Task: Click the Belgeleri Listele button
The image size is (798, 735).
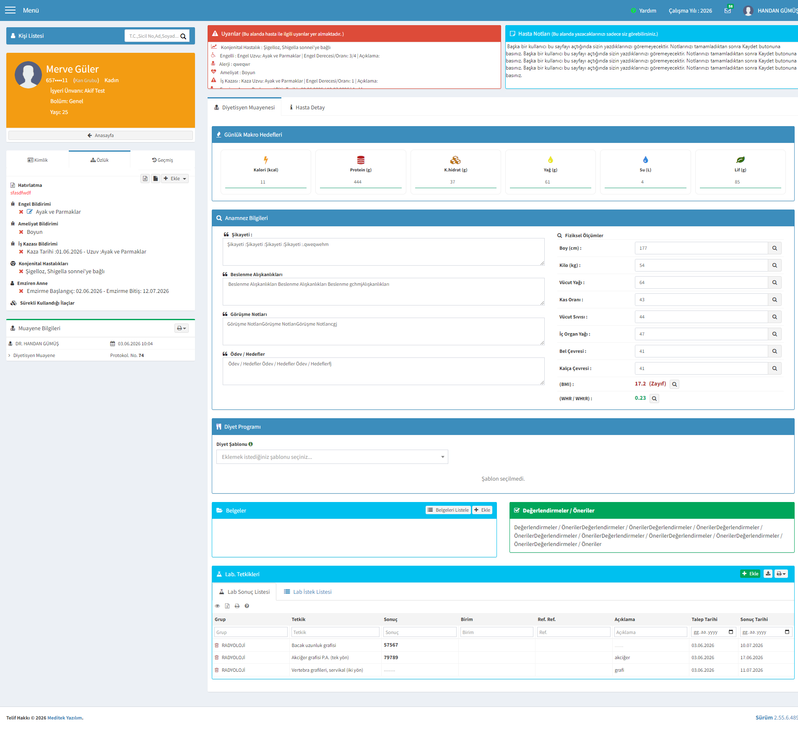Action: click(448, 510)
